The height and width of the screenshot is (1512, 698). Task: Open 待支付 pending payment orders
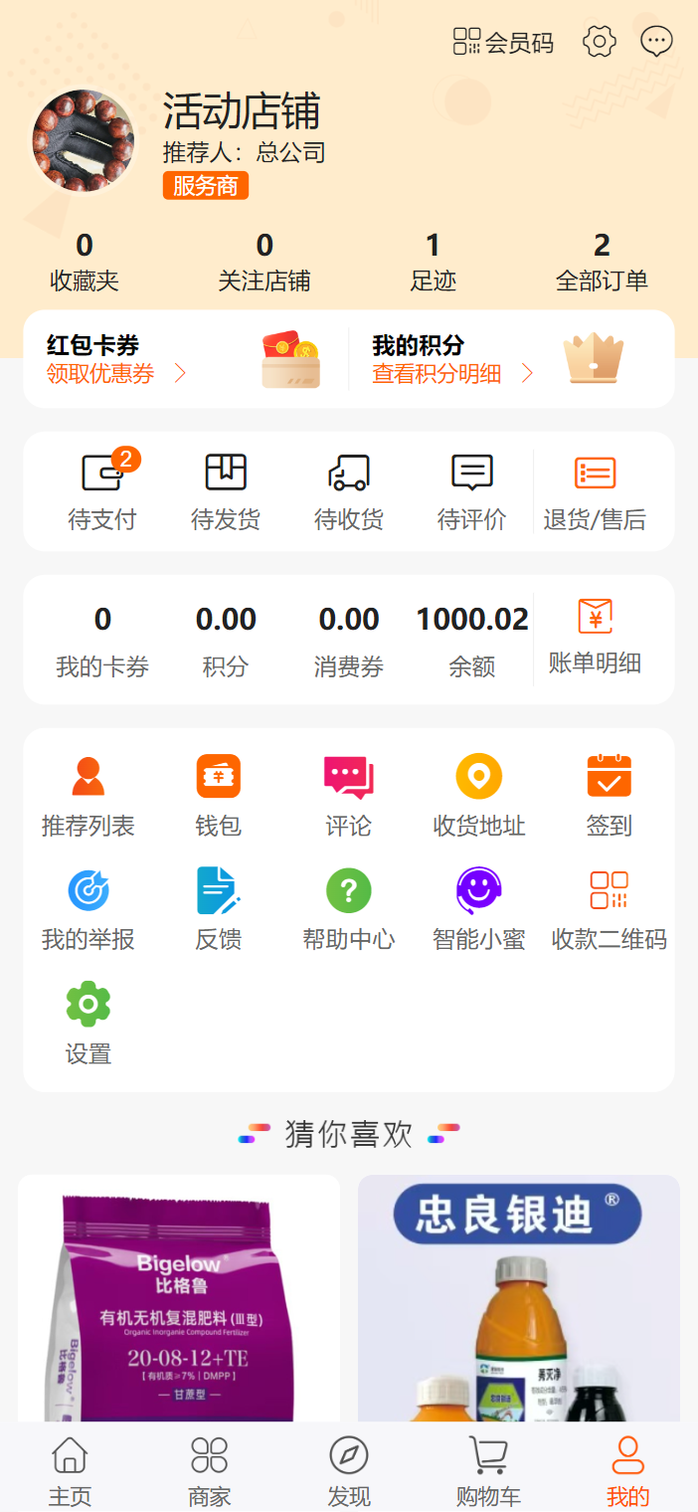(x=101, y=491)
